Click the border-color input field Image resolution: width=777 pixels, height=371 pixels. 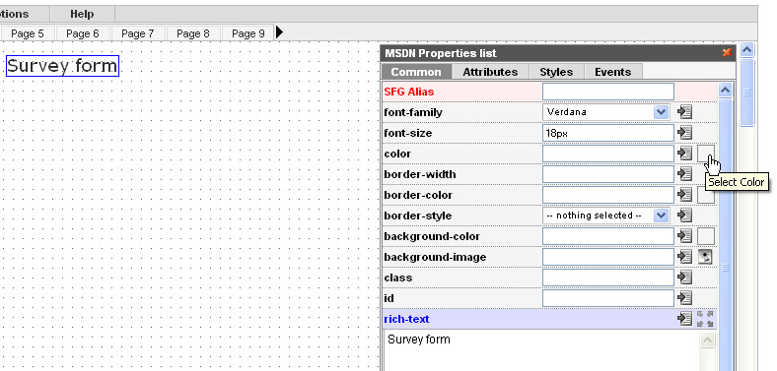tap(608, 195)
